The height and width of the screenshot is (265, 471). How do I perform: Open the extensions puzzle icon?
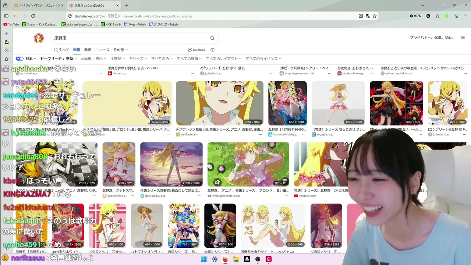pos(437,16)
